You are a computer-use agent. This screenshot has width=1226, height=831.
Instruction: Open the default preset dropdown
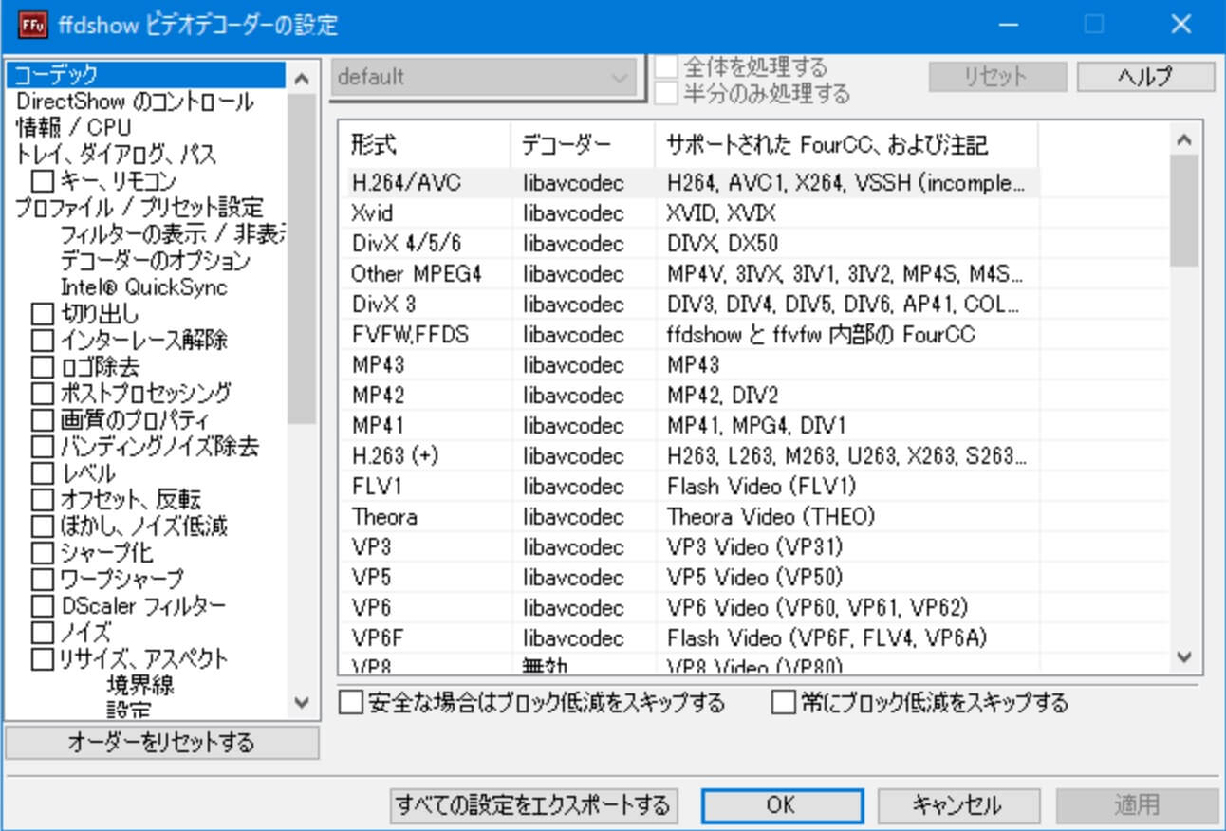point(483,78)
